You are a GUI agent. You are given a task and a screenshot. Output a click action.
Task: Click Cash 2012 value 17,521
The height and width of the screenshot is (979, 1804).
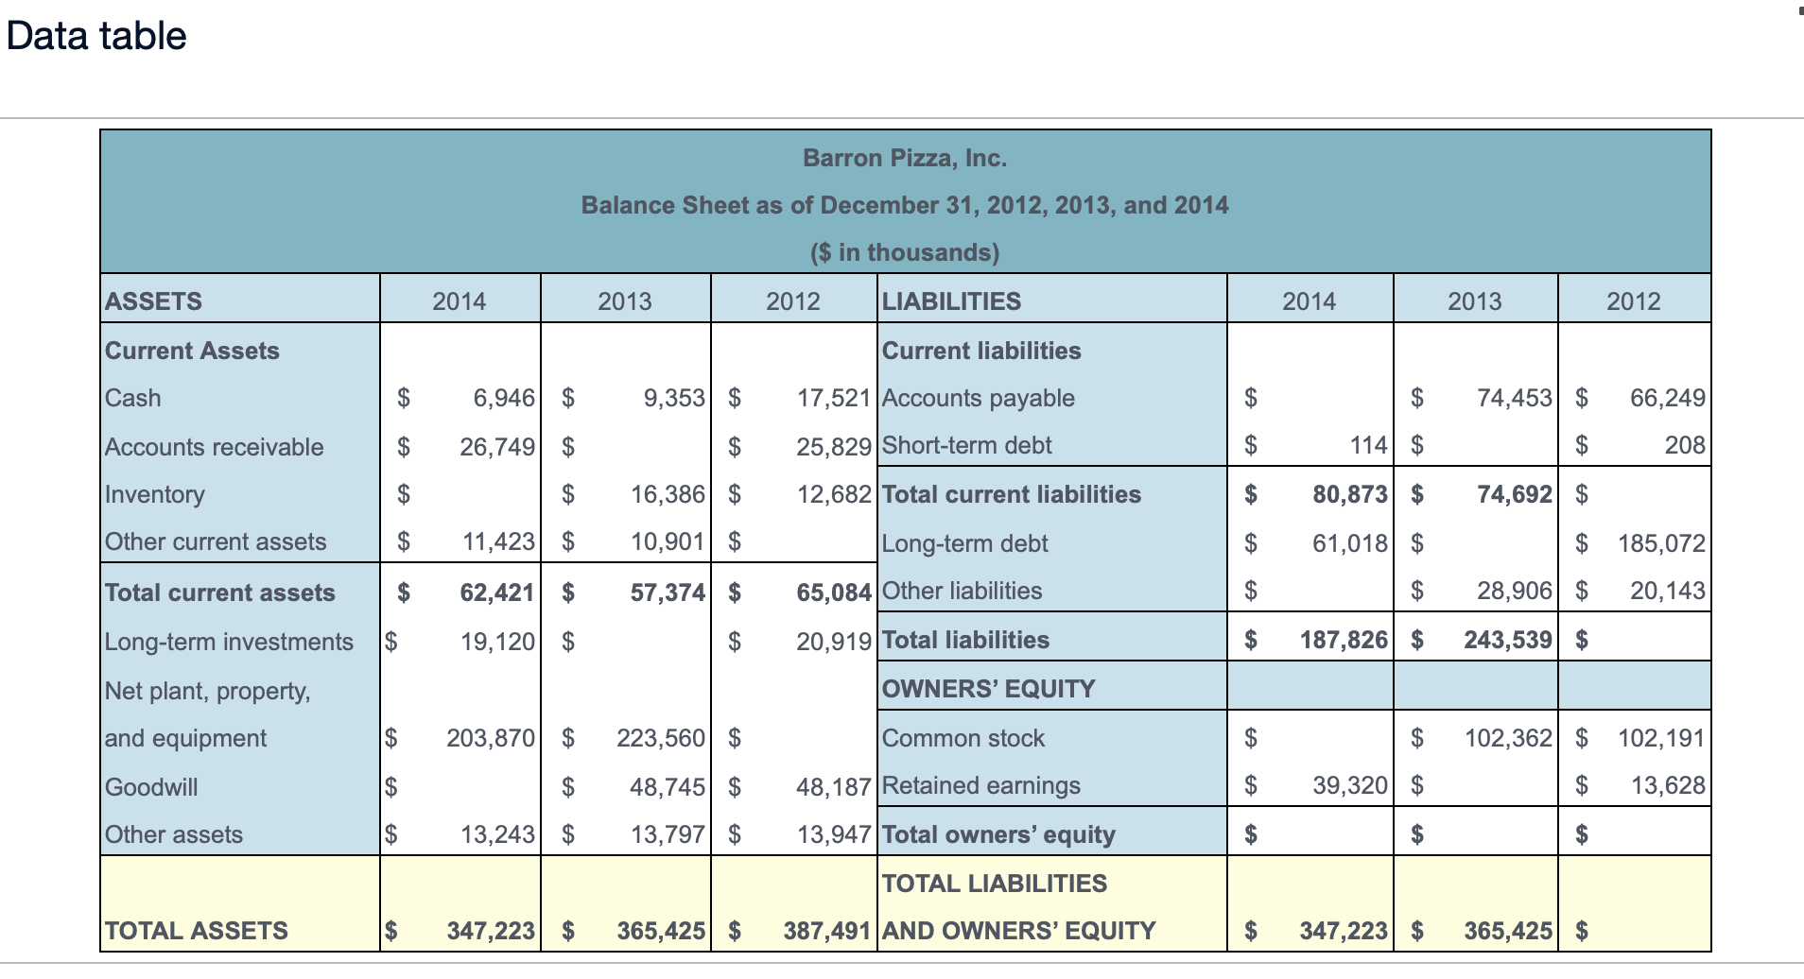(834, 398)
